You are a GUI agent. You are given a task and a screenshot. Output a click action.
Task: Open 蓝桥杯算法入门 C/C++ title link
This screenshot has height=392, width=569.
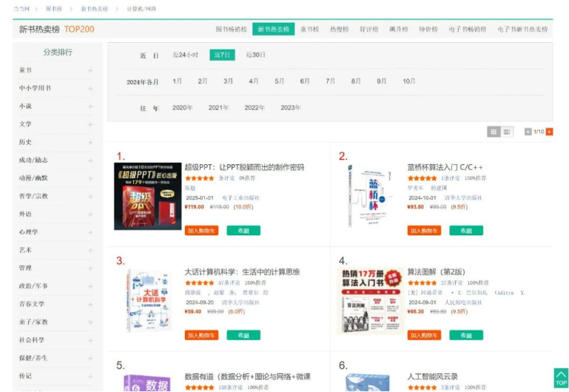tap(445, 167)
